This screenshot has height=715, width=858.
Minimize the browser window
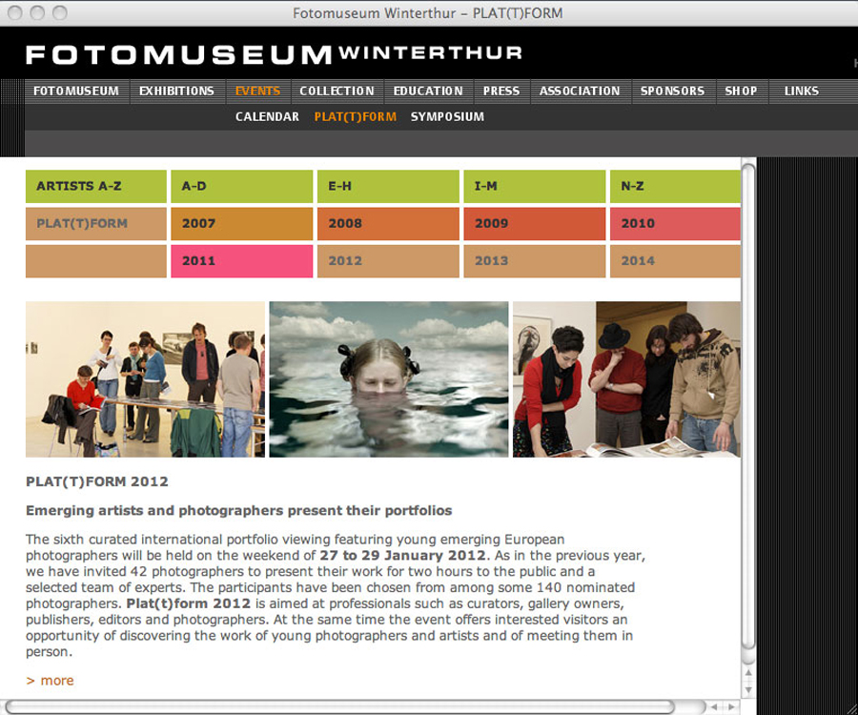pyautogui.click(x=37, y=13)
